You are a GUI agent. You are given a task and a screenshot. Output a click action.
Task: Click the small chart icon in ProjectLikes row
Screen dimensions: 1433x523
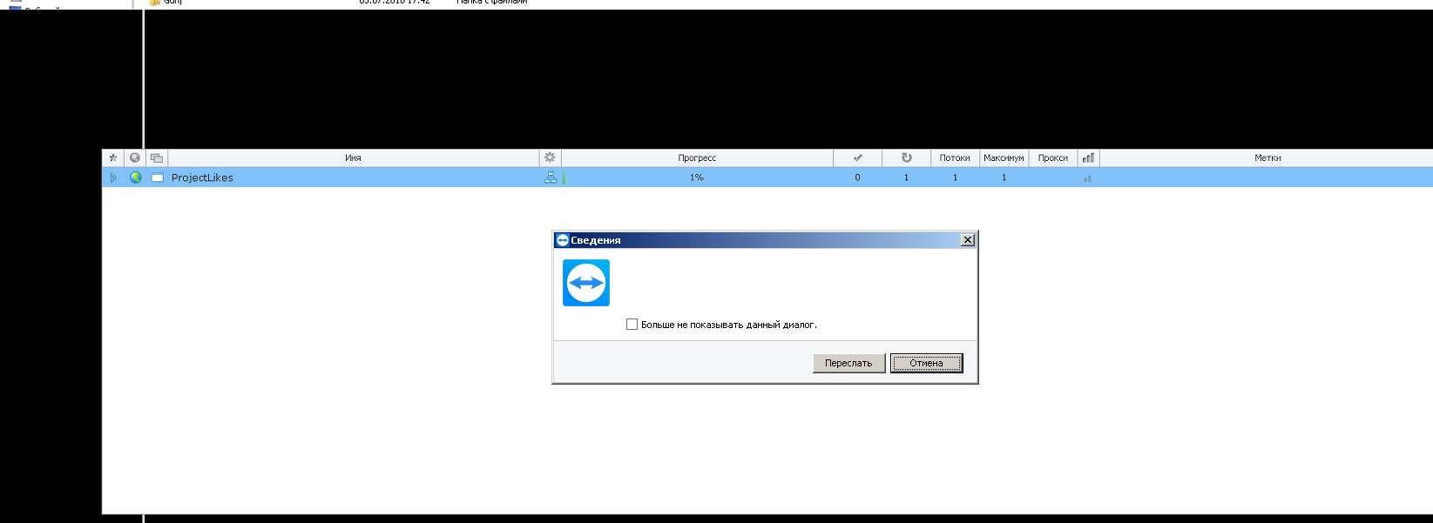coord(1087,178)
